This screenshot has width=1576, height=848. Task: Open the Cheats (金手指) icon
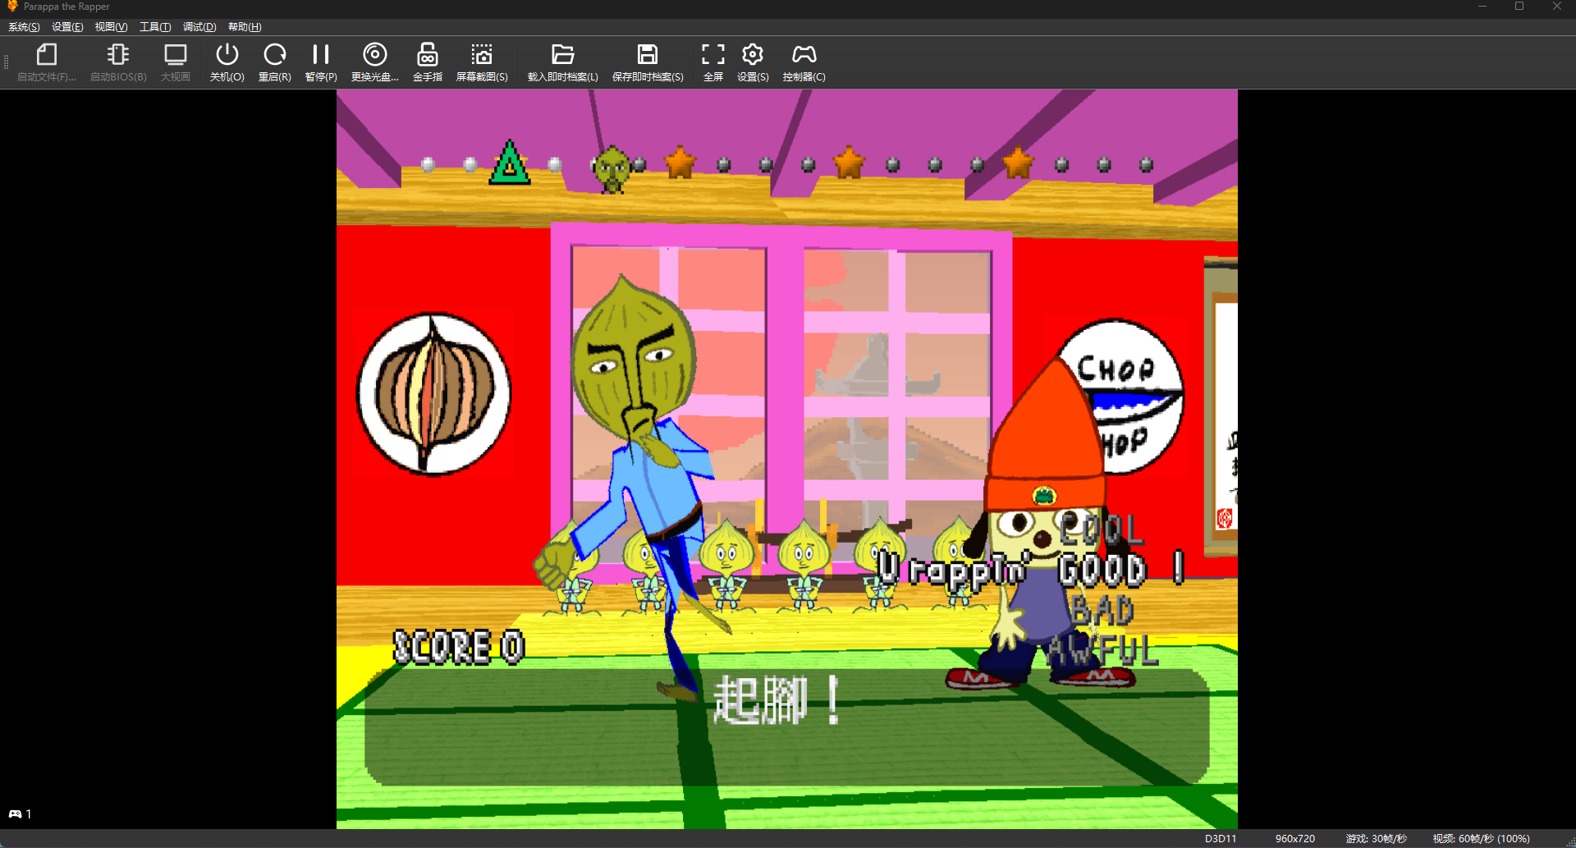428,55
